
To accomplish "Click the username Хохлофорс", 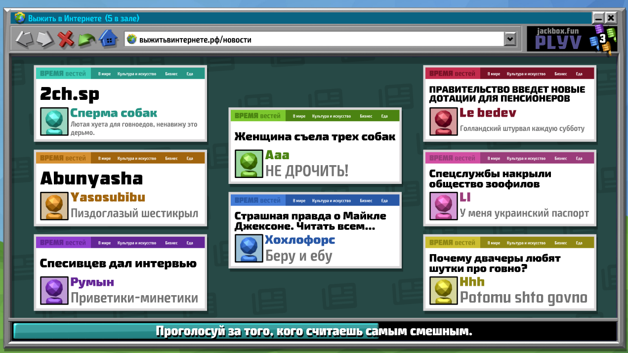I will 300,240.
